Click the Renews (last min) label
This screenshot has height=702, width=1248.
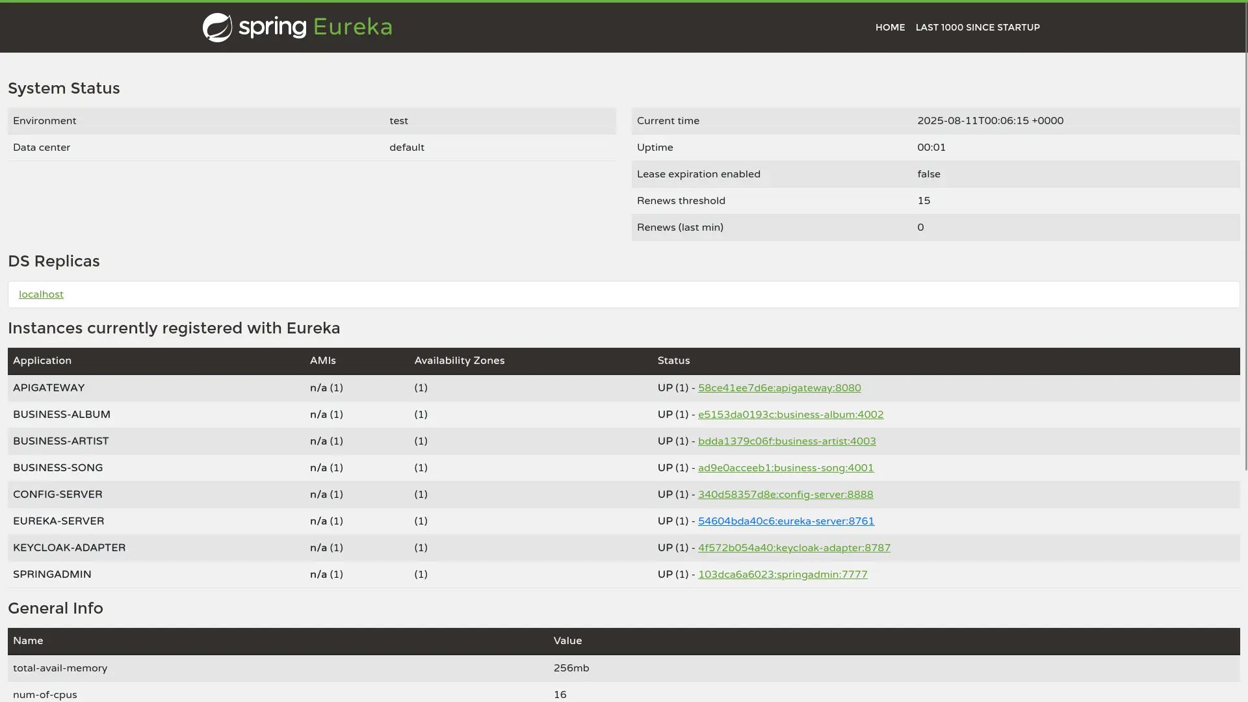680,227
